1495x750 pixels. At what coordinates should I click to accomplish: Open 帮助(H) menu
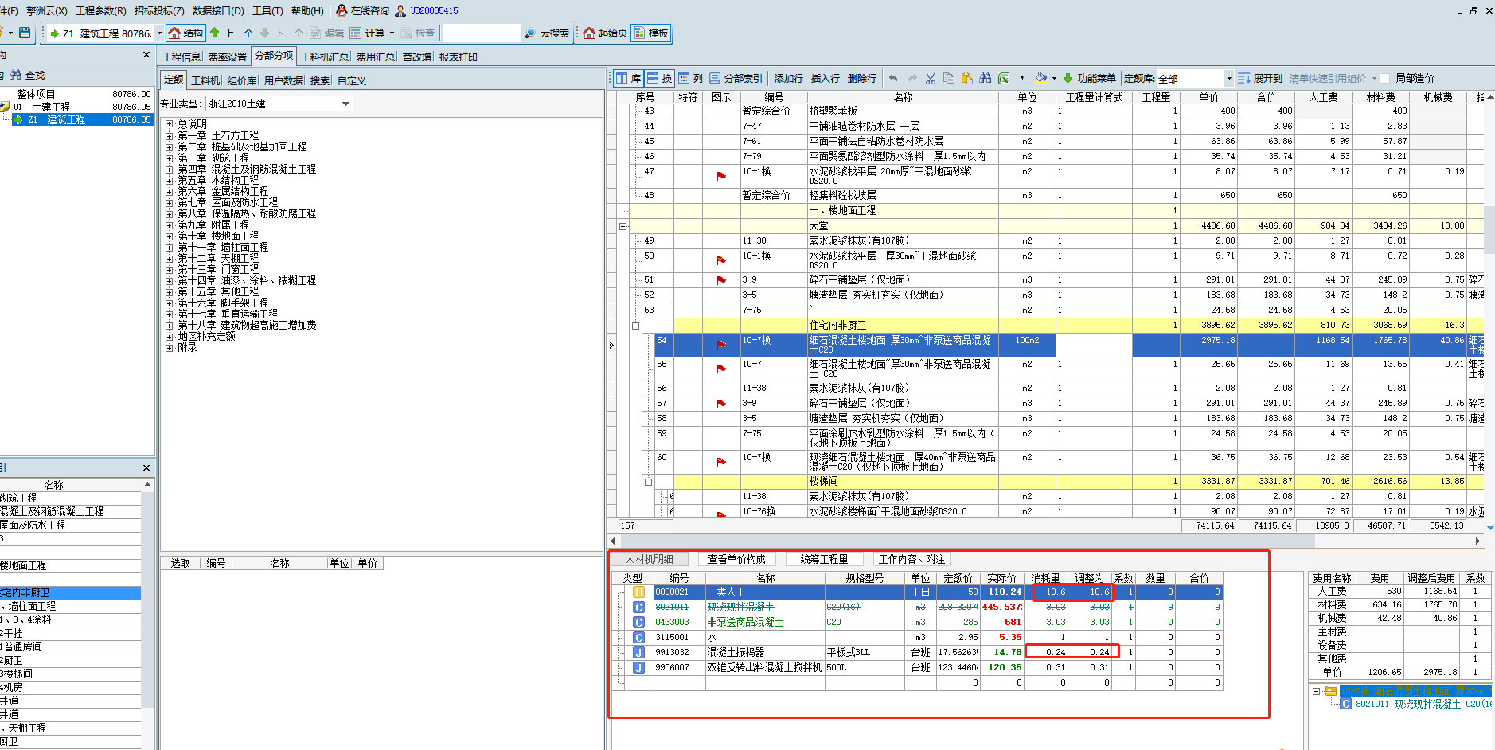307,10
